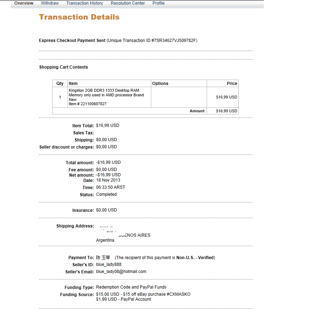Click the '$1,99 USD - PayPal Account' line

(x=124, y=299)
